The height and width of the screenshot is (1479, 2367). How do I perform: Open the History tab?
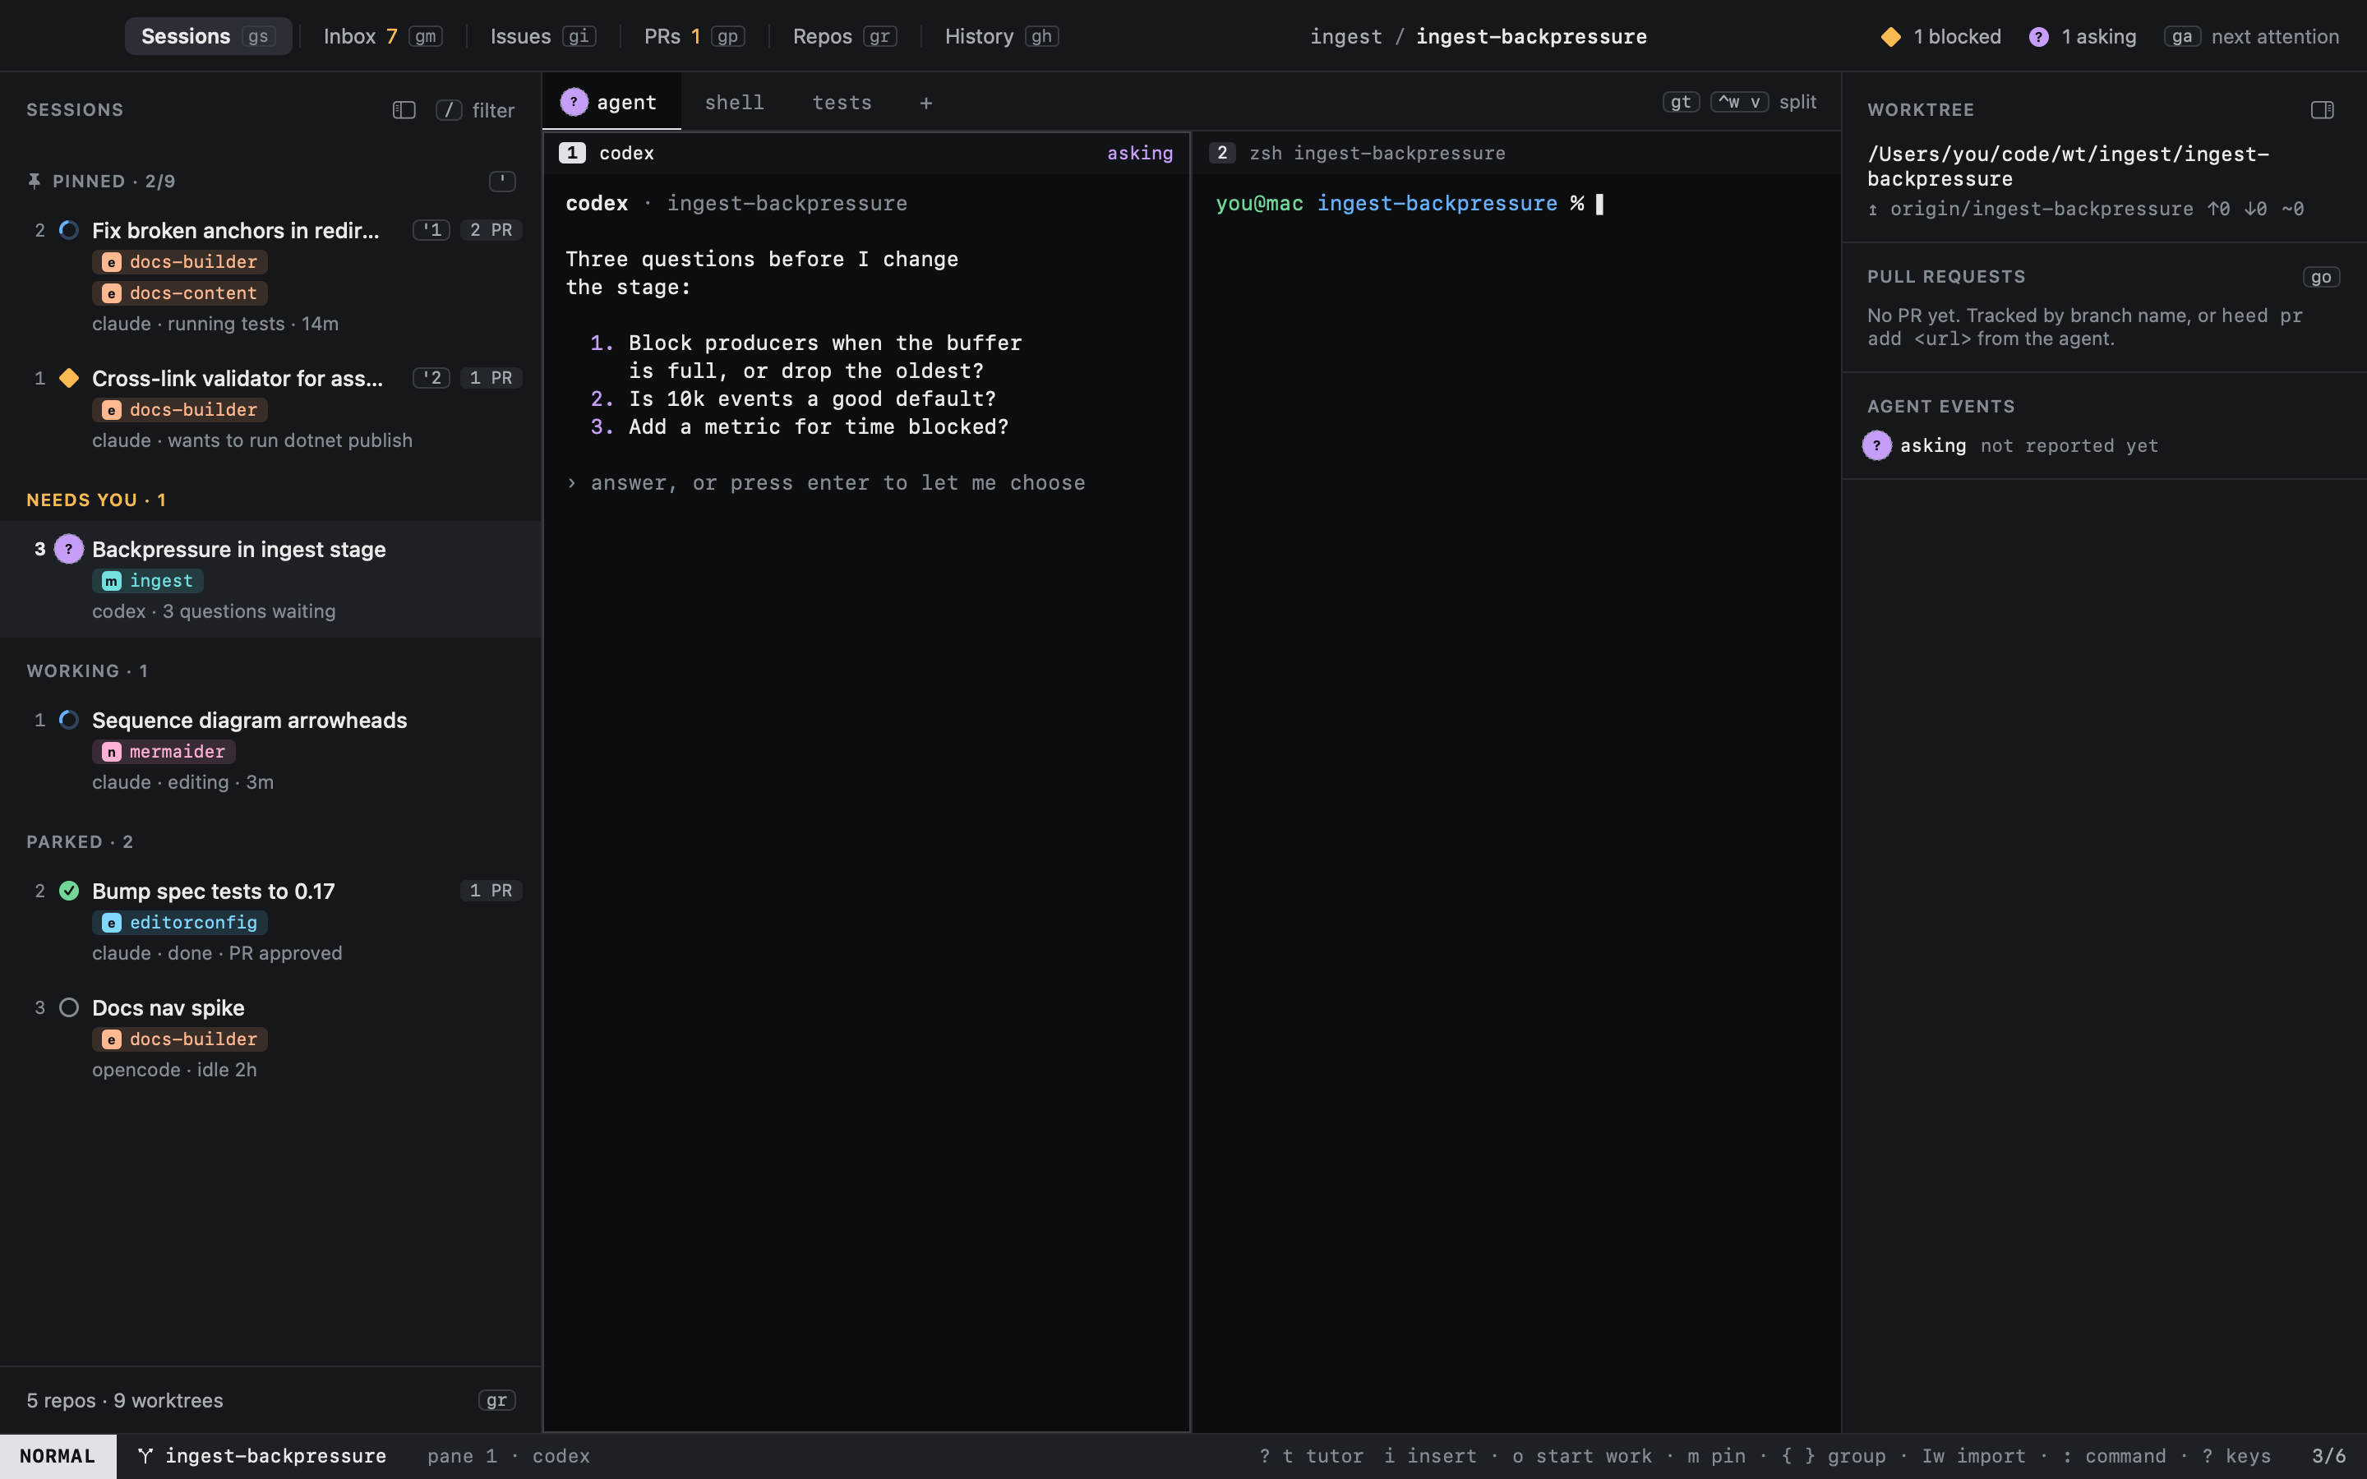click(1002, 36)
